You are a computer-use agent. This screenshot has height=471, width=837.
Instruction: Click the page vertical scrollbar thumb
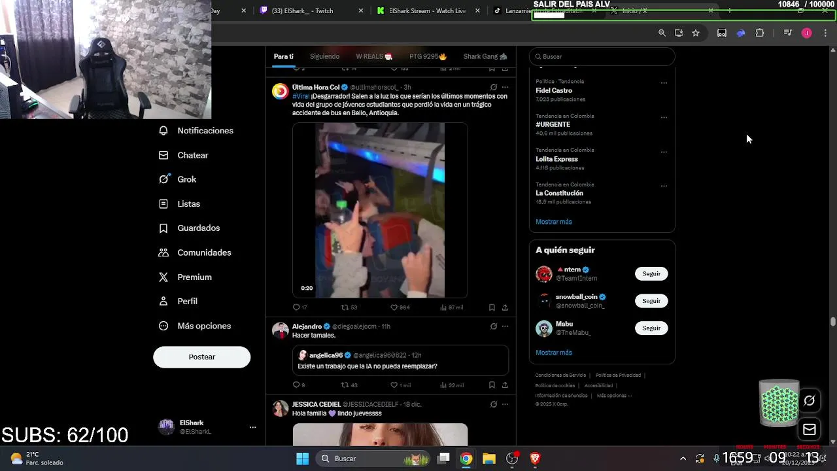click(832, 321)
